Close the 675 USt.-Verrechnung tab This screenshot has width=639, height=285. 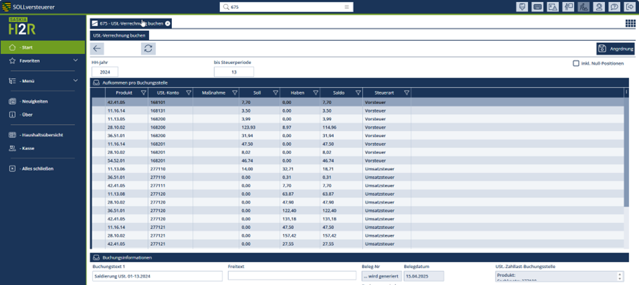point(168,24)
